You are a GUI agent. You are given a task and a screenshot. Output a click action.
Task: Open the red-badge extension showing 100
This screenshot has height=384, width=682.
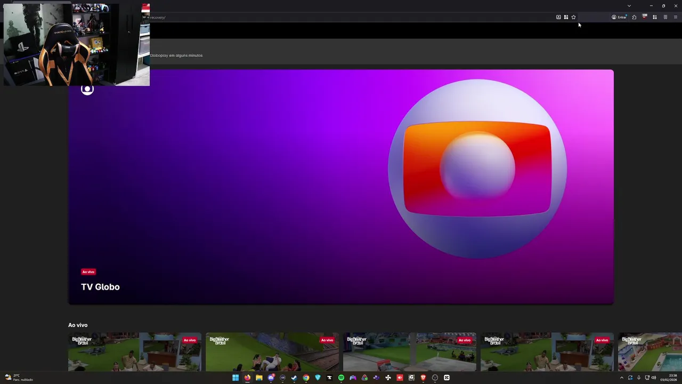(645, 17)
